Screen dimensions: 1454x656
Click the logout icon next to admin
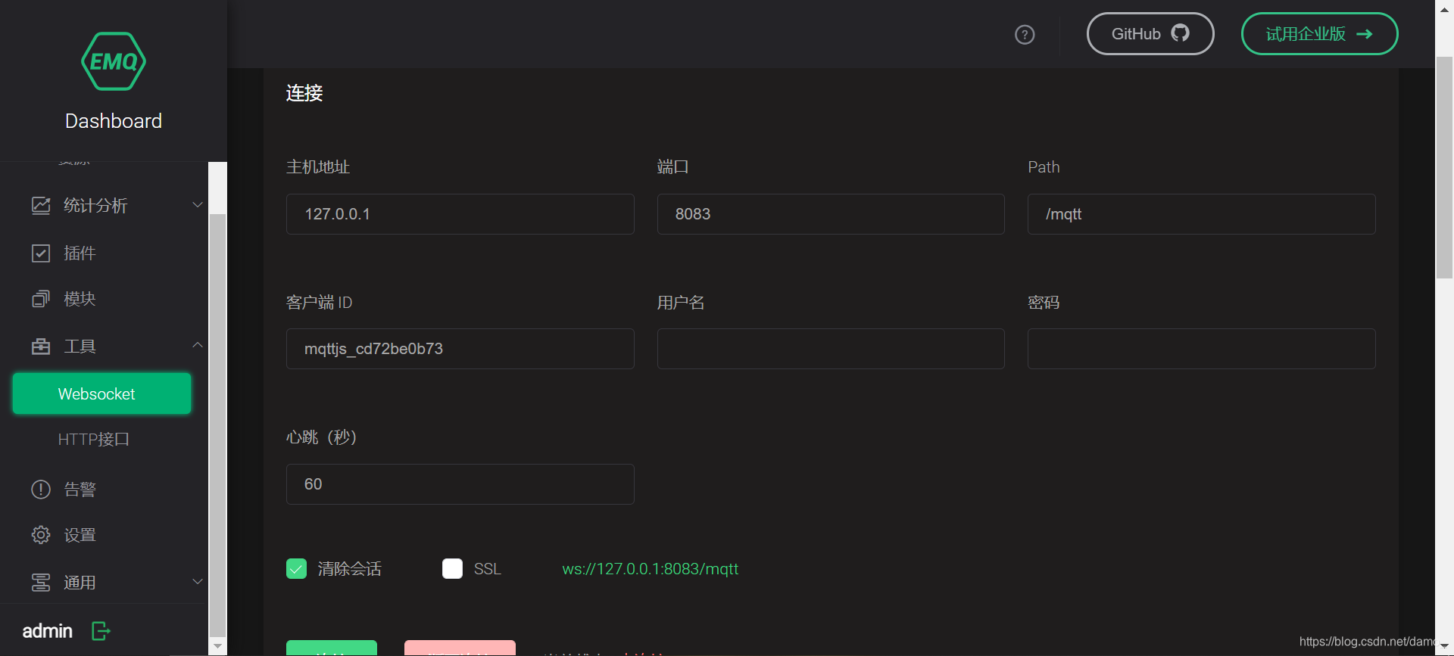[x=101, y=631]
